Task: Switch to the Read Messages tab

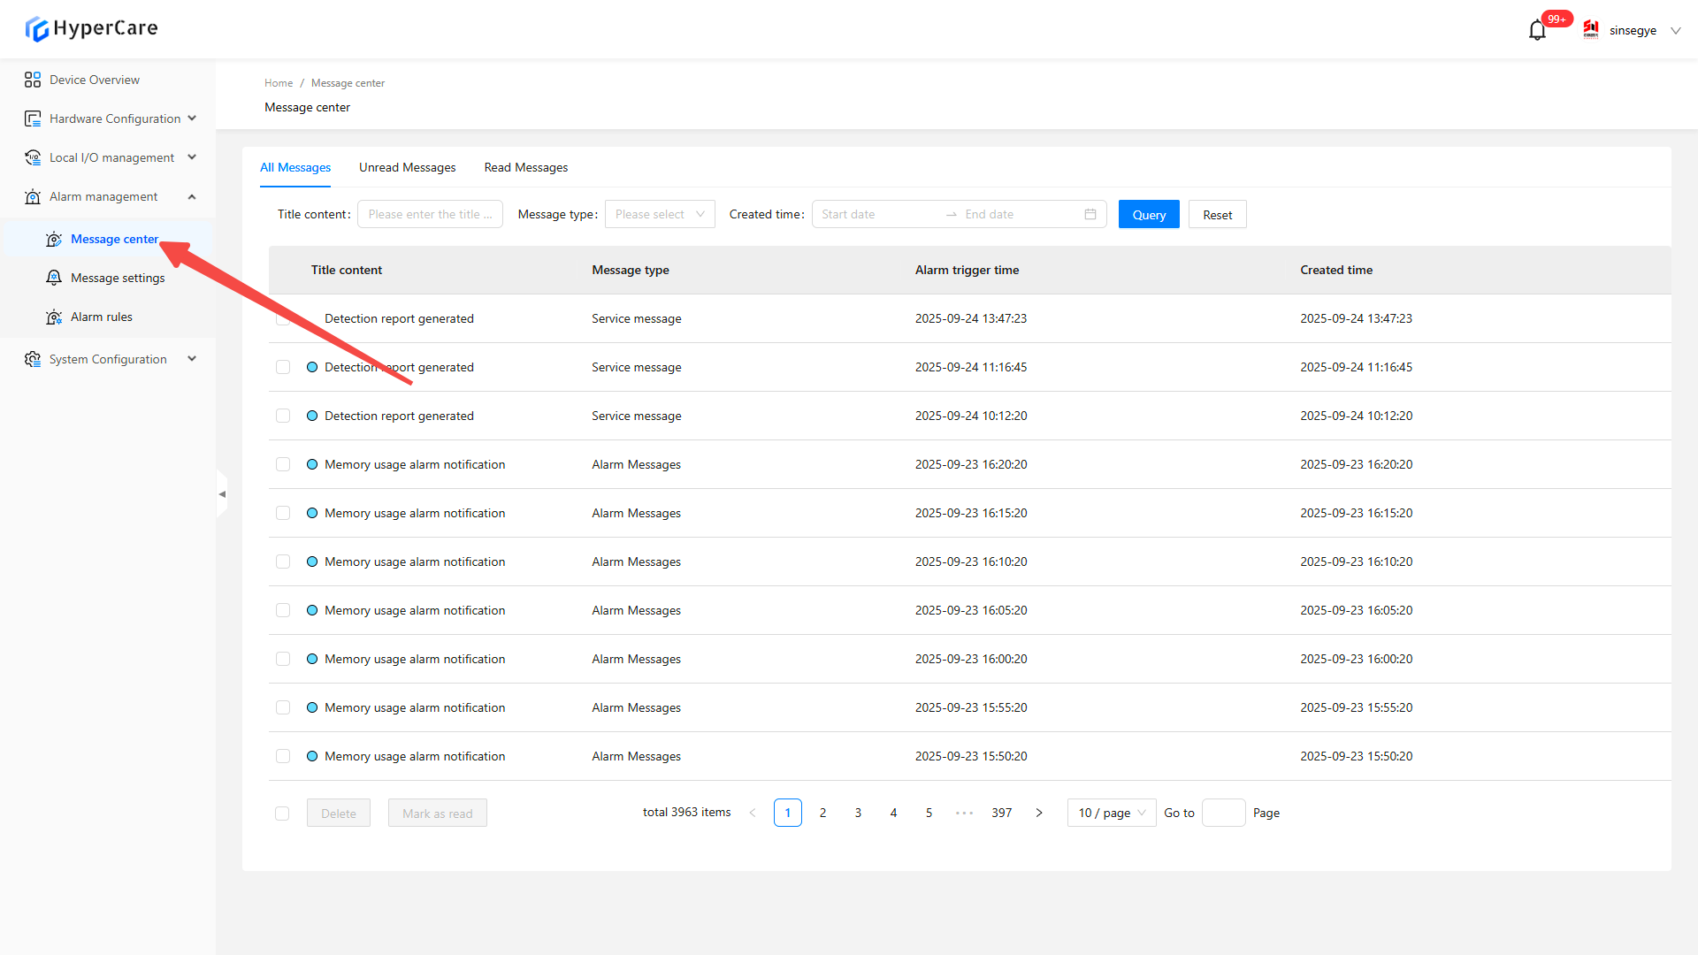Action: pos(525,167)
